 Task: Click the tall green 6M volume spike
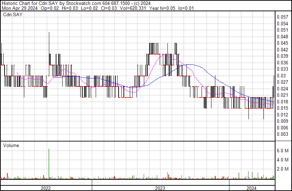click(49, 164)
